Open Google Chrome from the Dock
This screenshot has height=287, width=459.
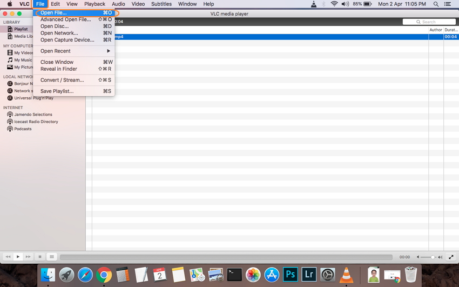coord(104,275)
